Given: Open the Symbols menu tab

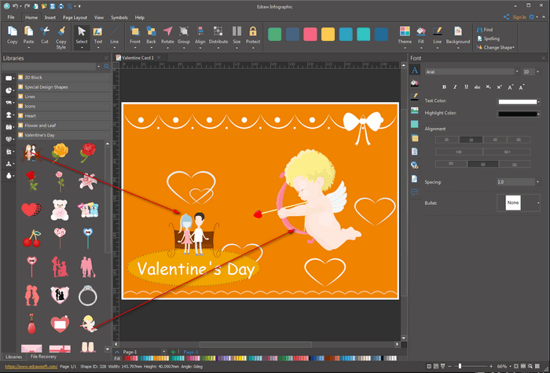Looking at the screenshot, I should (x=119, y=16).
